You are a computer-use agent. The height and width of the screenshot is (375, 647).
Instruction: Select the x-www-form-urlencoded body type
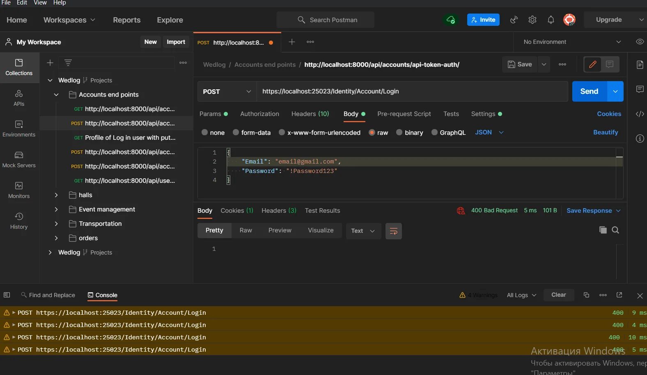(x=282, y=132)
